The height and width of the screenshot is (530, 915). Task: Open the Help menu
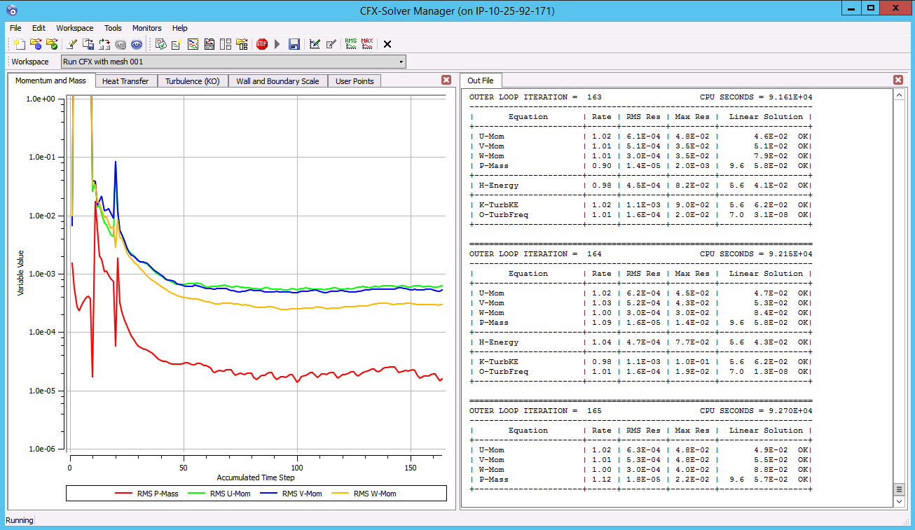click(x=180, y=28)
